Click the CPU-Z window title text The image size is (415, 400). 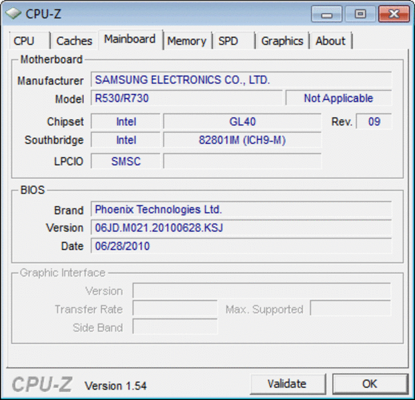(x=43, y=14)
